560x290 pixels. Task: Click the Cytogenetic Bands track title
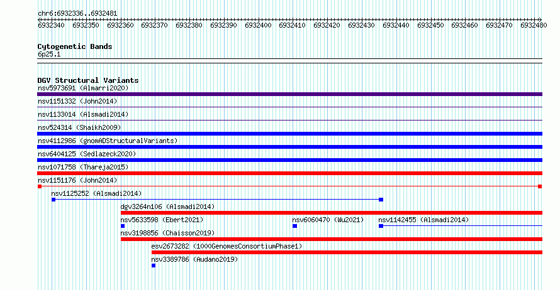pyautogui.click(x=75, y=46)
